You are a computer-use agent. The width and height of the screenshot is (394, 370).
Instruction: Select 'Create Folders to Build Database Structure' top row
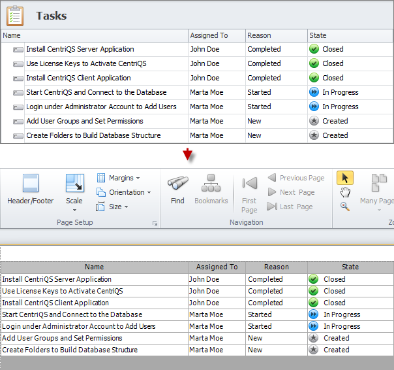tap(93, 135)
